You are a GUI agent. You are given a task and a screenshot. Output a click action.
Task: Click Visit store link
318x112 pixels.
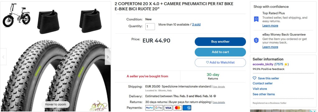260,89
